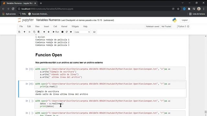This screenshot has width=207, height=116.
Task: Click the Notebook saved notification
Action: 152,26
